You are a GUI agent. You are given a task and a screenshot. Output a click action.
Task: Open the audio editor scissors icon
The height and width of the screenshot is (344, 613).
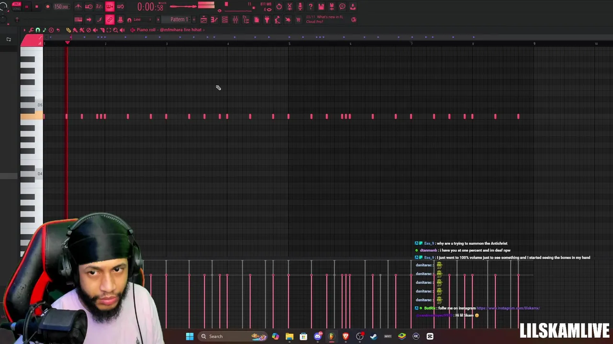point(290,7)
